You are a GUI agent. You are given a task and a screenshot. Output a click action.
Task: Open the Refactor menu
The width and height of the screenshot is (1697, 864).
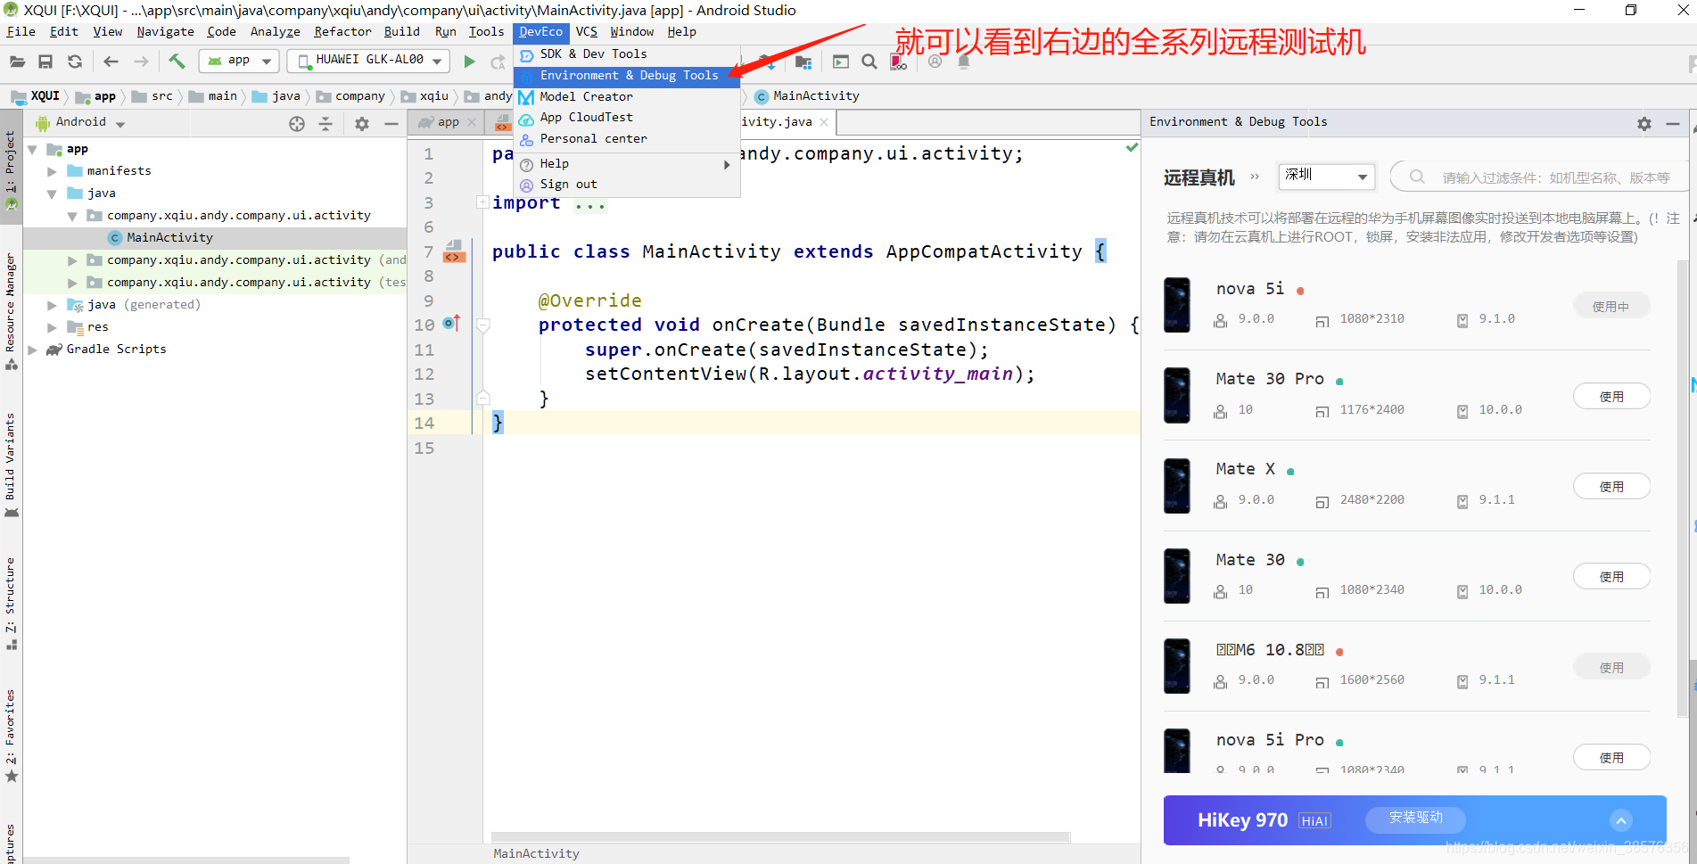[x=342, y=31]
